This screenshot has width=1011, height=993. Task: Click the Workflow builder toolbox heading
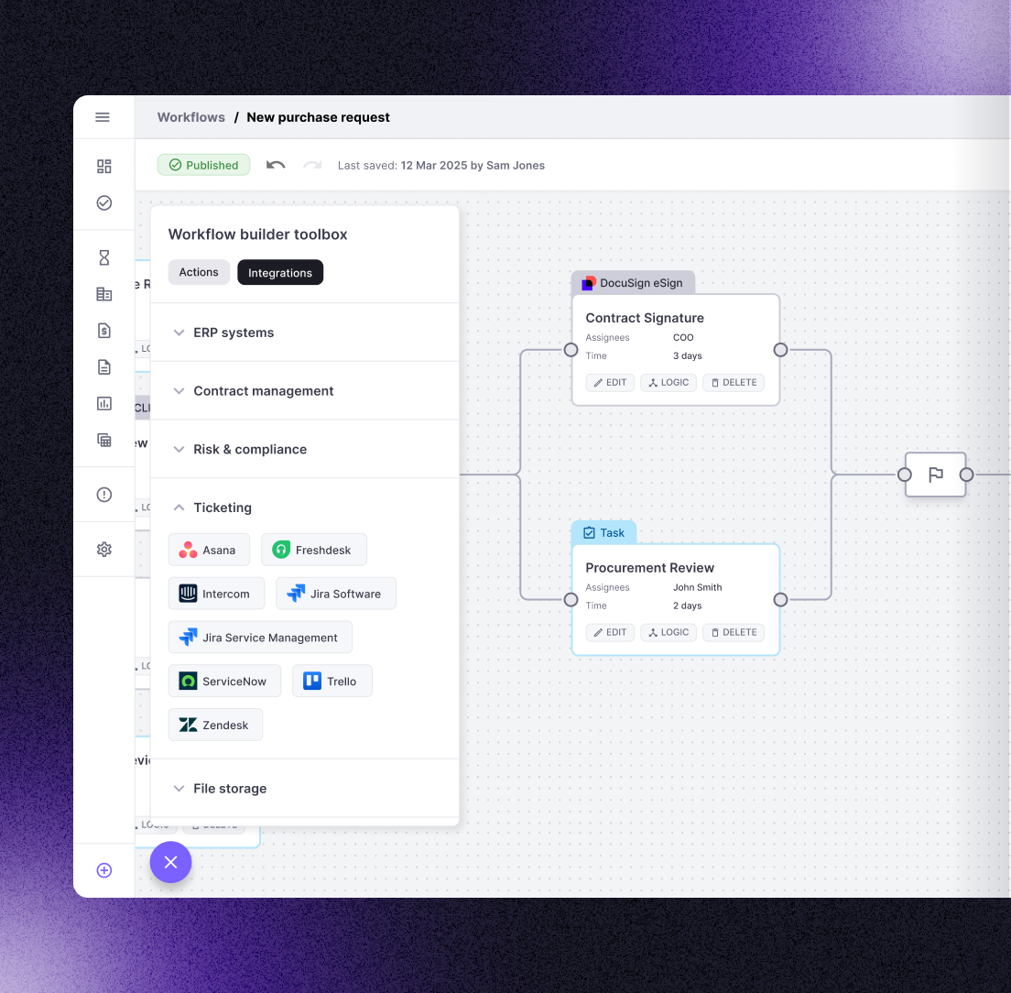point(258,235)
